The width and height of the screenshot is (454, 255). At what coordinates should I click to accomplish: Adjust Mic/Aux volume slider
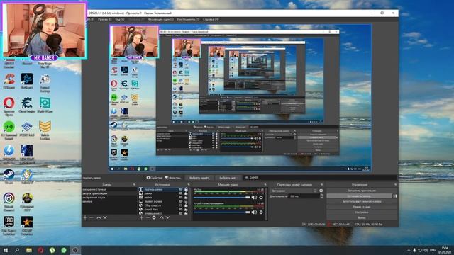[x=221, y=197]
